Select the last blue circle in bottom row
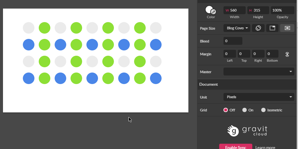 (x=156, y=78)
